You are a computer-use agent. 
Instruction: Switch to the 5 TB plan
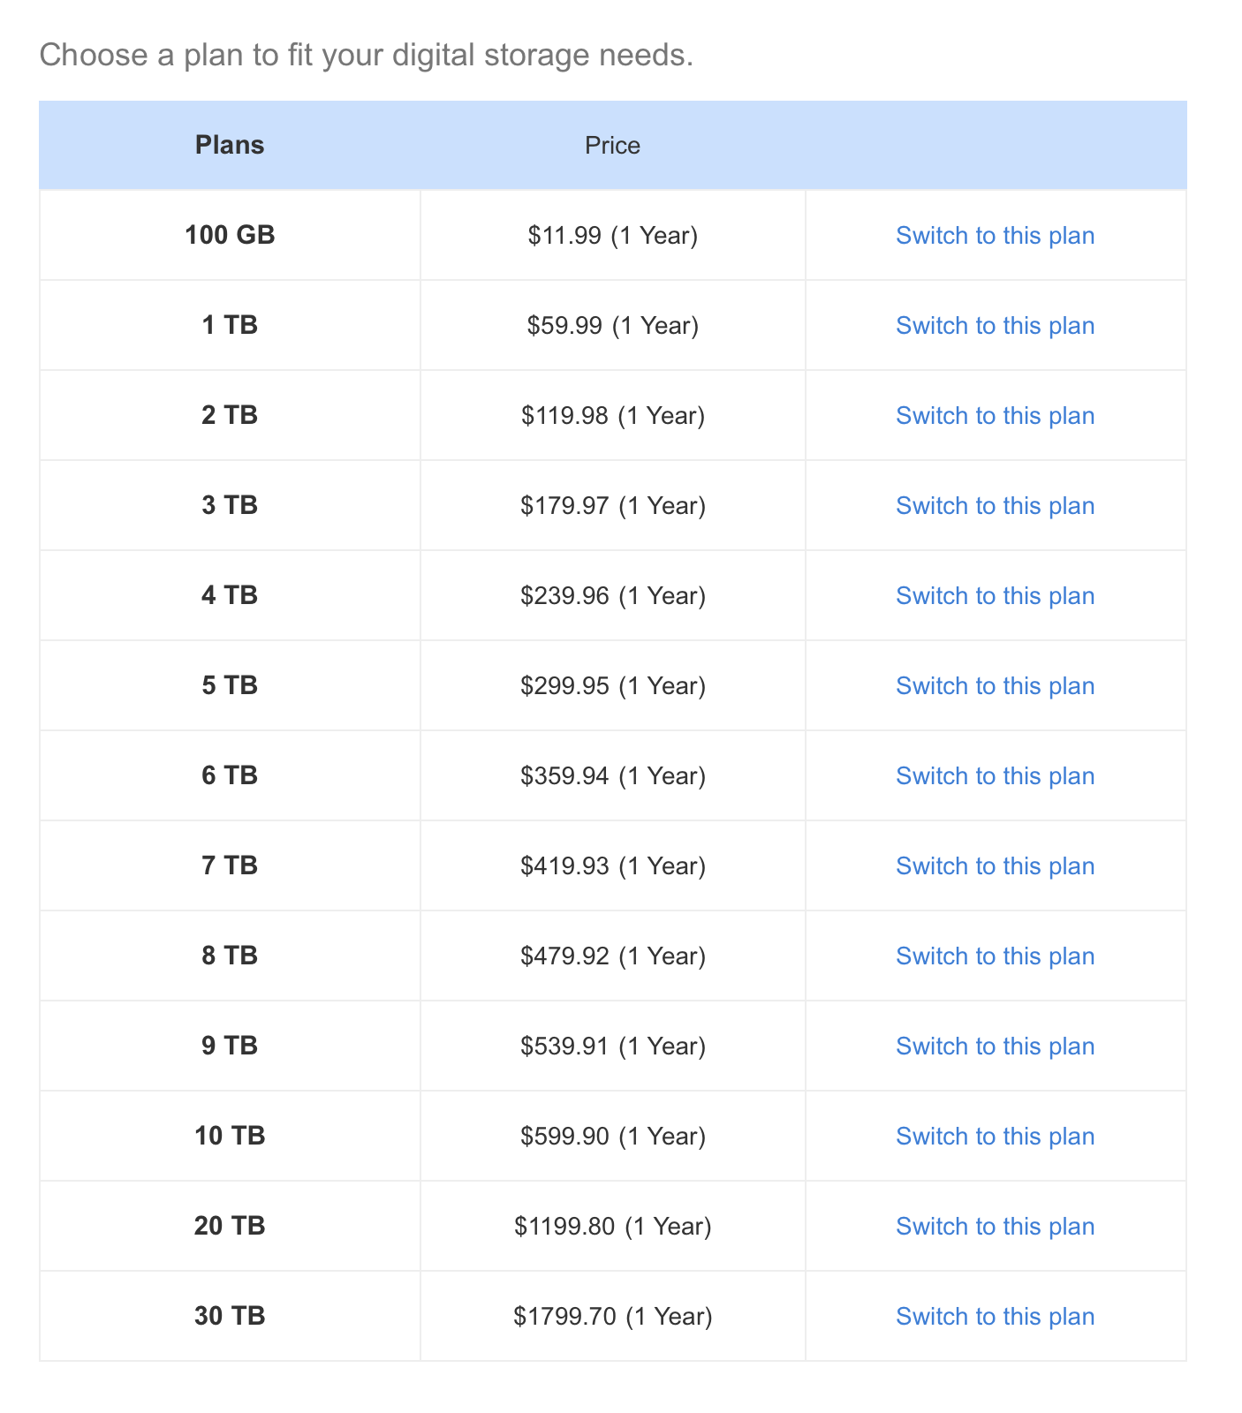pyautogui.click(x=995, y=686)
